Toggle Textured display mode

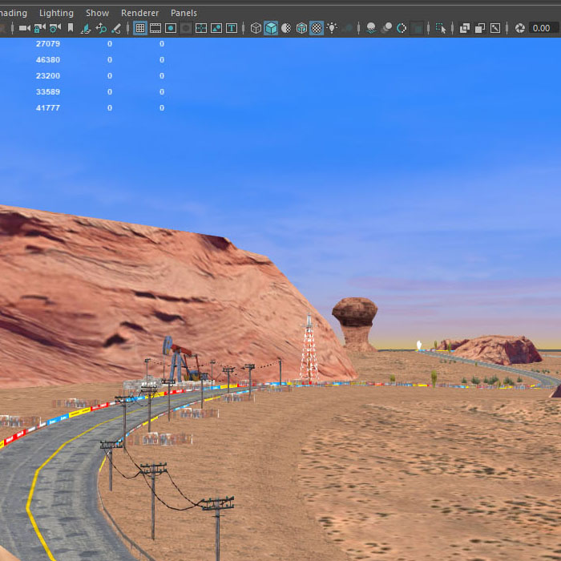[x=317, y=28]
